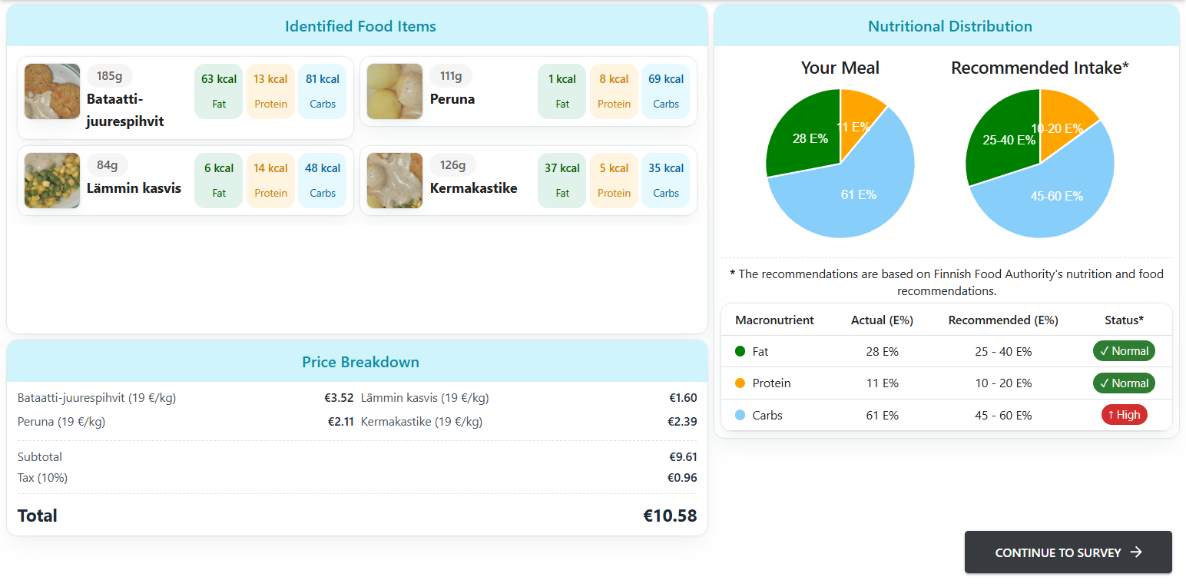Image resolution: width=1186 pixels, height=587 pixels.
Task: Open the Kermakastike food thumbnail
Action: [395, 181]
